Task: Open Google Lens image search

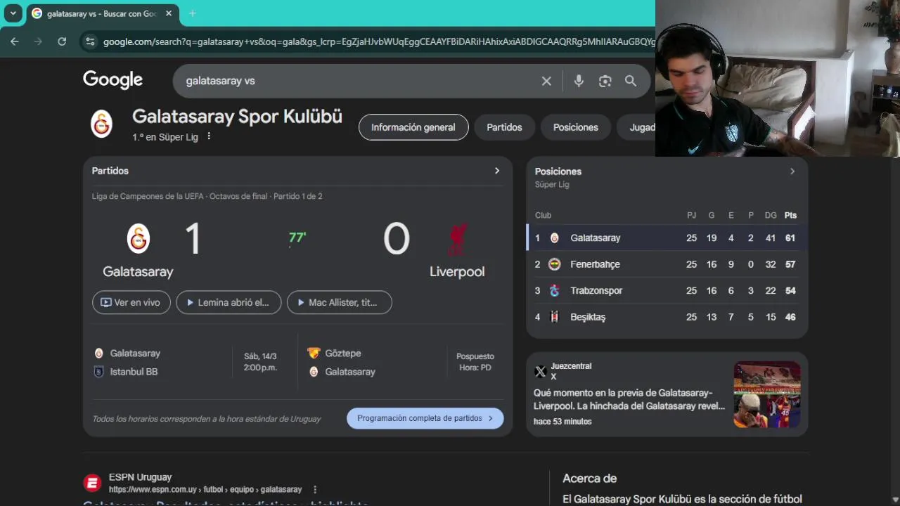Action: pyautogui.click(x=605, y=81)
